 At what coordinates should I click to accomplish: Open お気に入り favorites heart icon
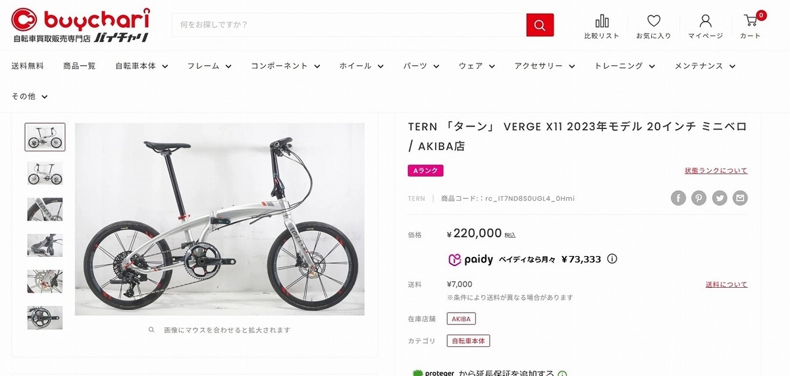coord(653,27)
